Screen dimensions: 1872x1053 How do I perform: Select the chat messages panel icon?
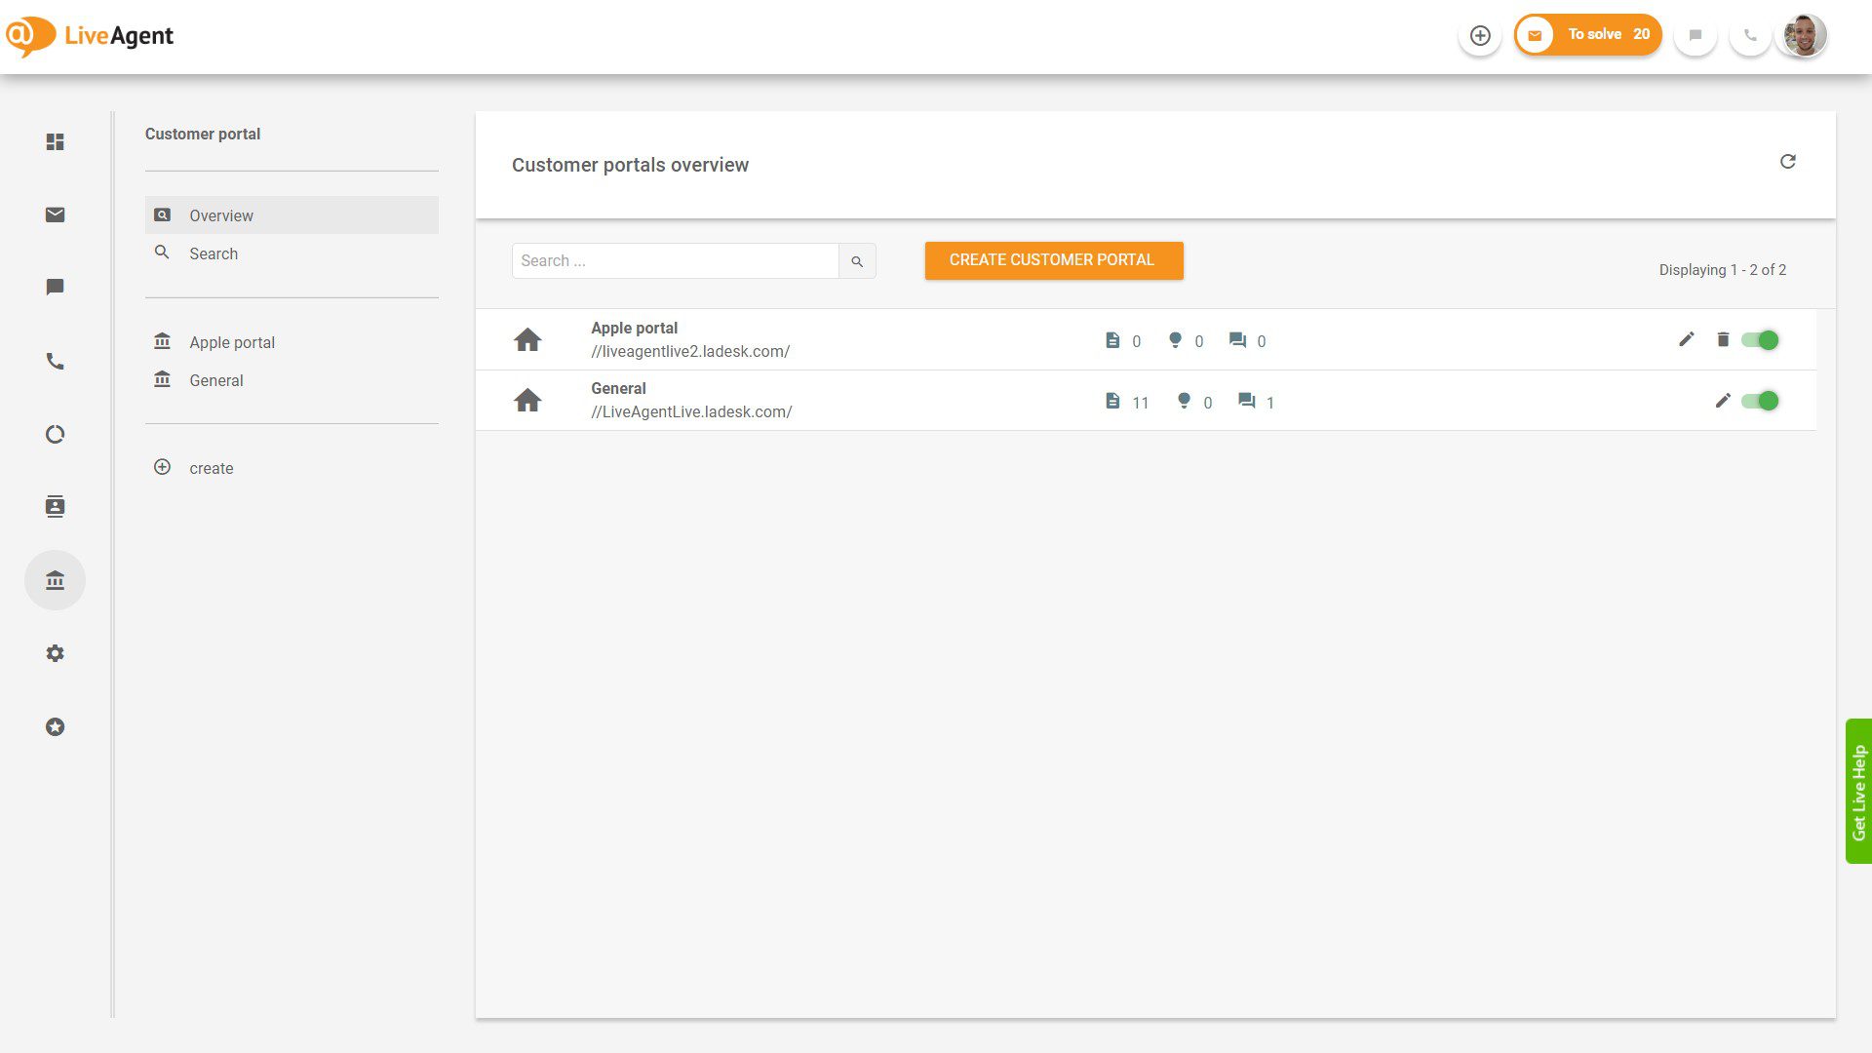[x=56, y=288]
